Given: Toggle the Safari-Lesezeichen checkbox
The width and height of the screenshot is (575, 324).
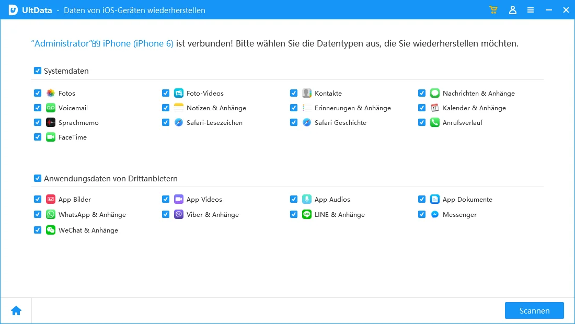Looking at the screenshot, I should [x=166, y=122].
